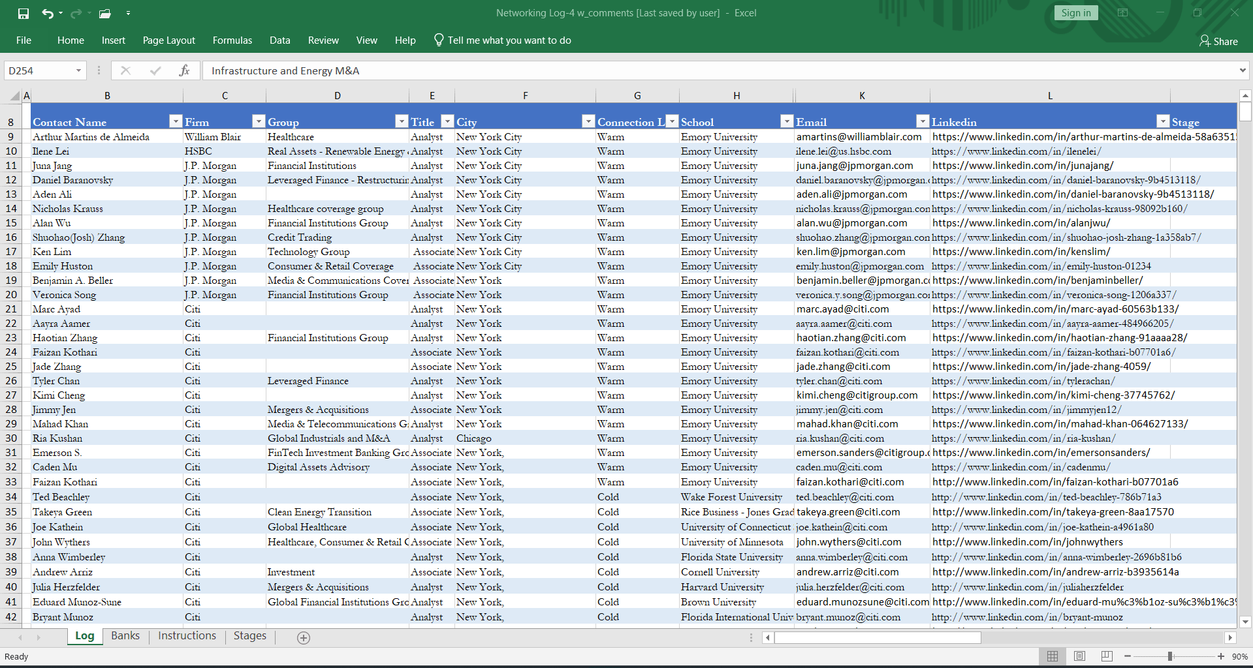1253x668 pixels.
Task: Click the Cancel X formula icon
Action: tap(125, 70)
